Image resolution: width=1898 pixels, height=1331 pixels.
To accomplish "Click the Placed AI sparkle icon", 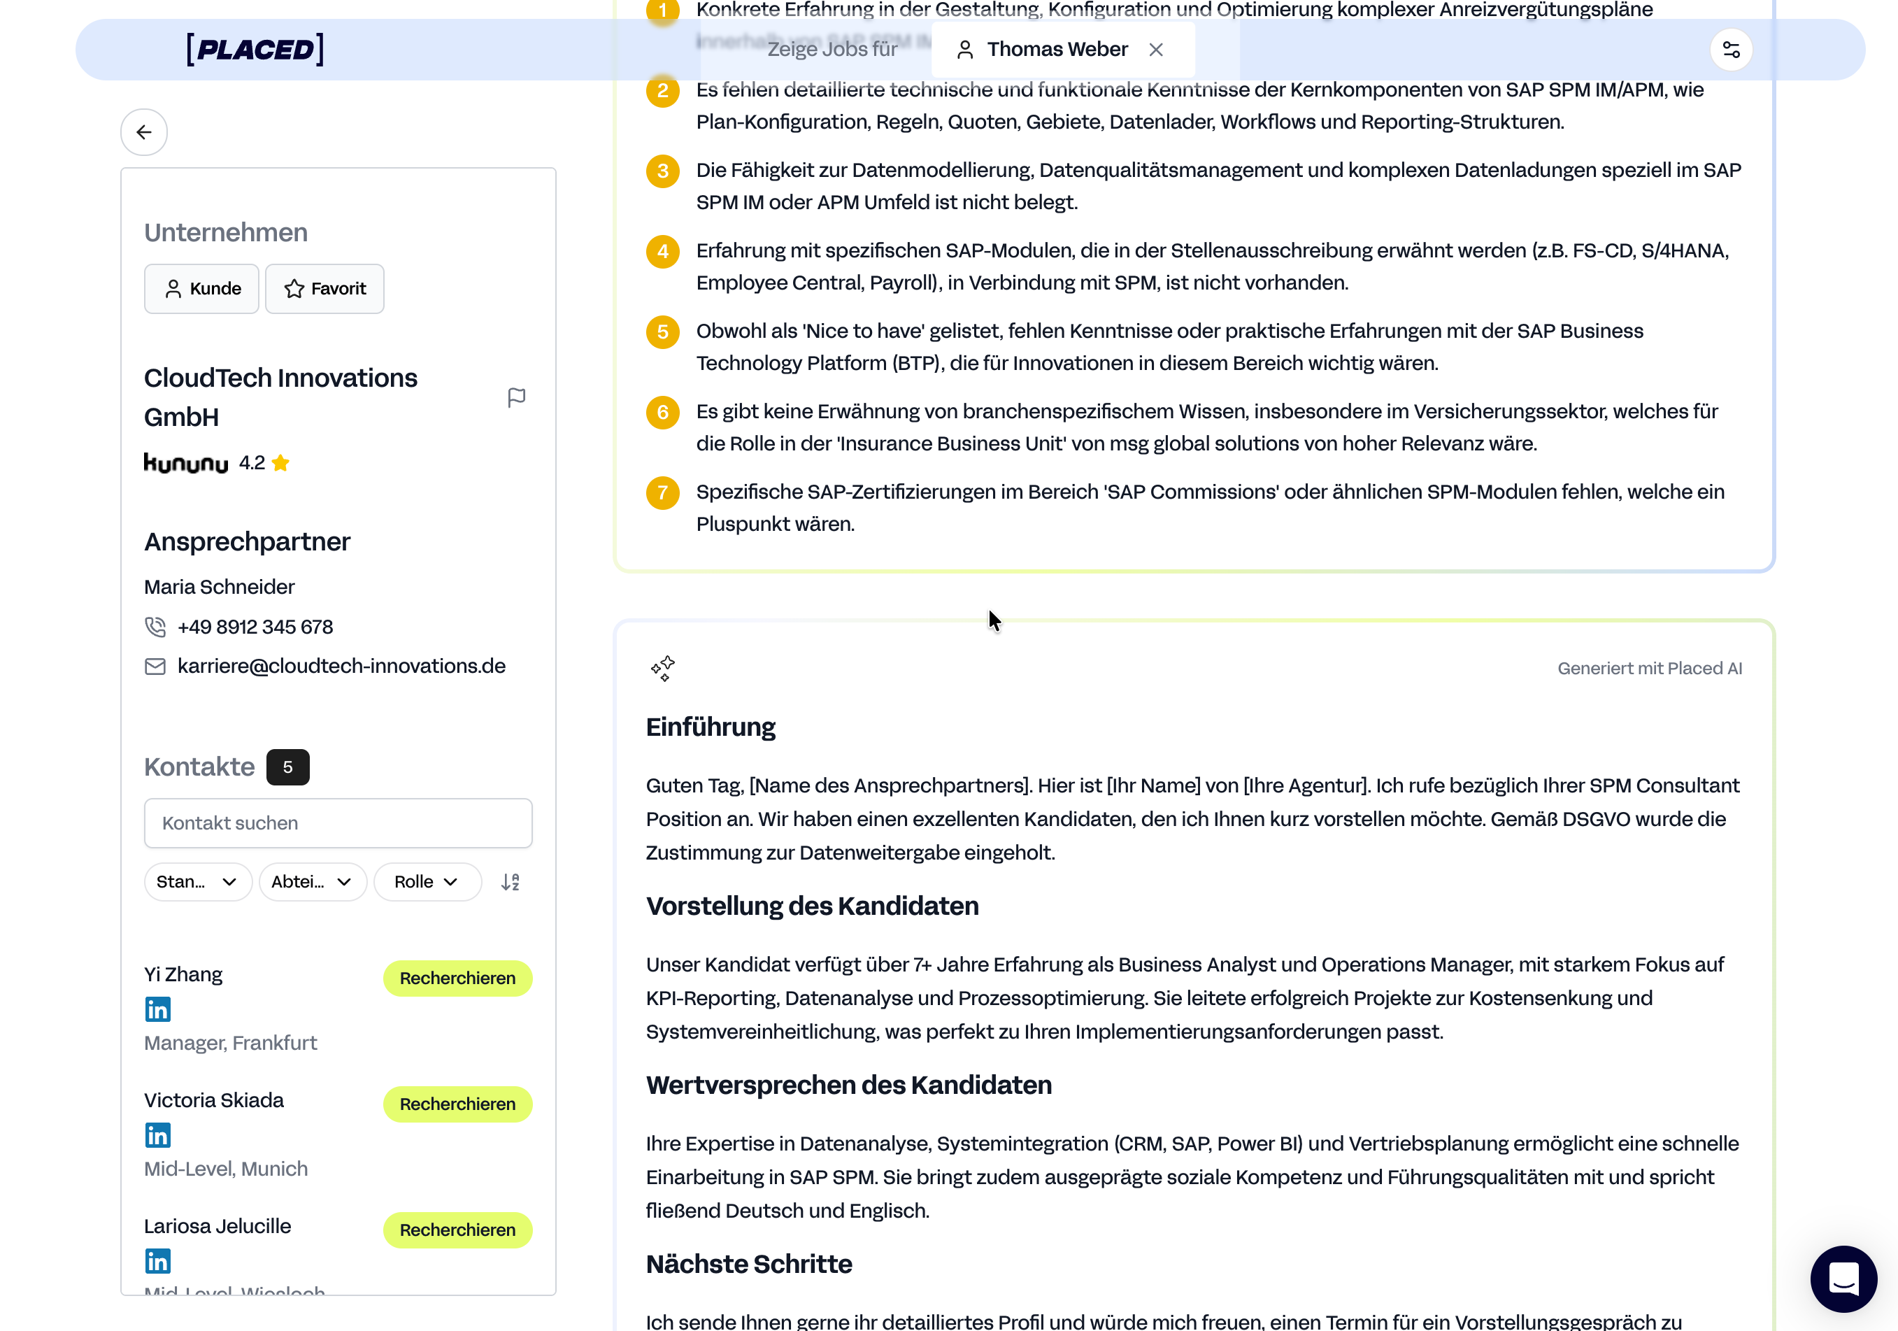I will point(662,668).
